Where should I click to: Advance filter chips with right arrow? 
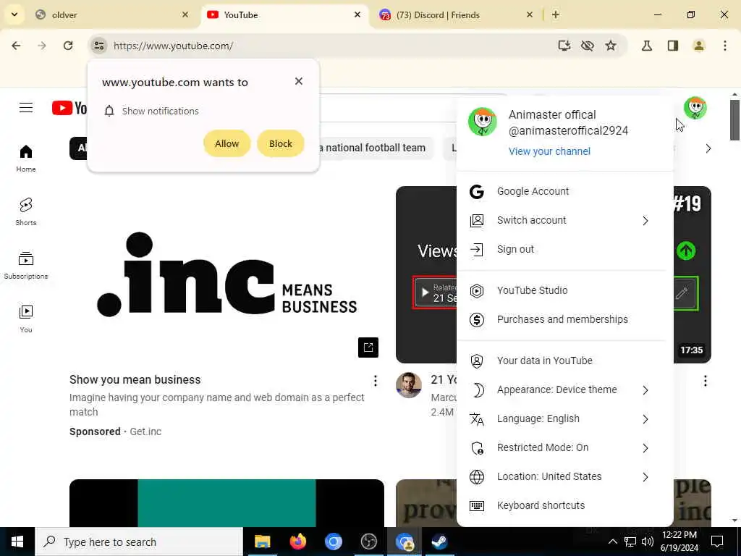(x=708, y=148)
